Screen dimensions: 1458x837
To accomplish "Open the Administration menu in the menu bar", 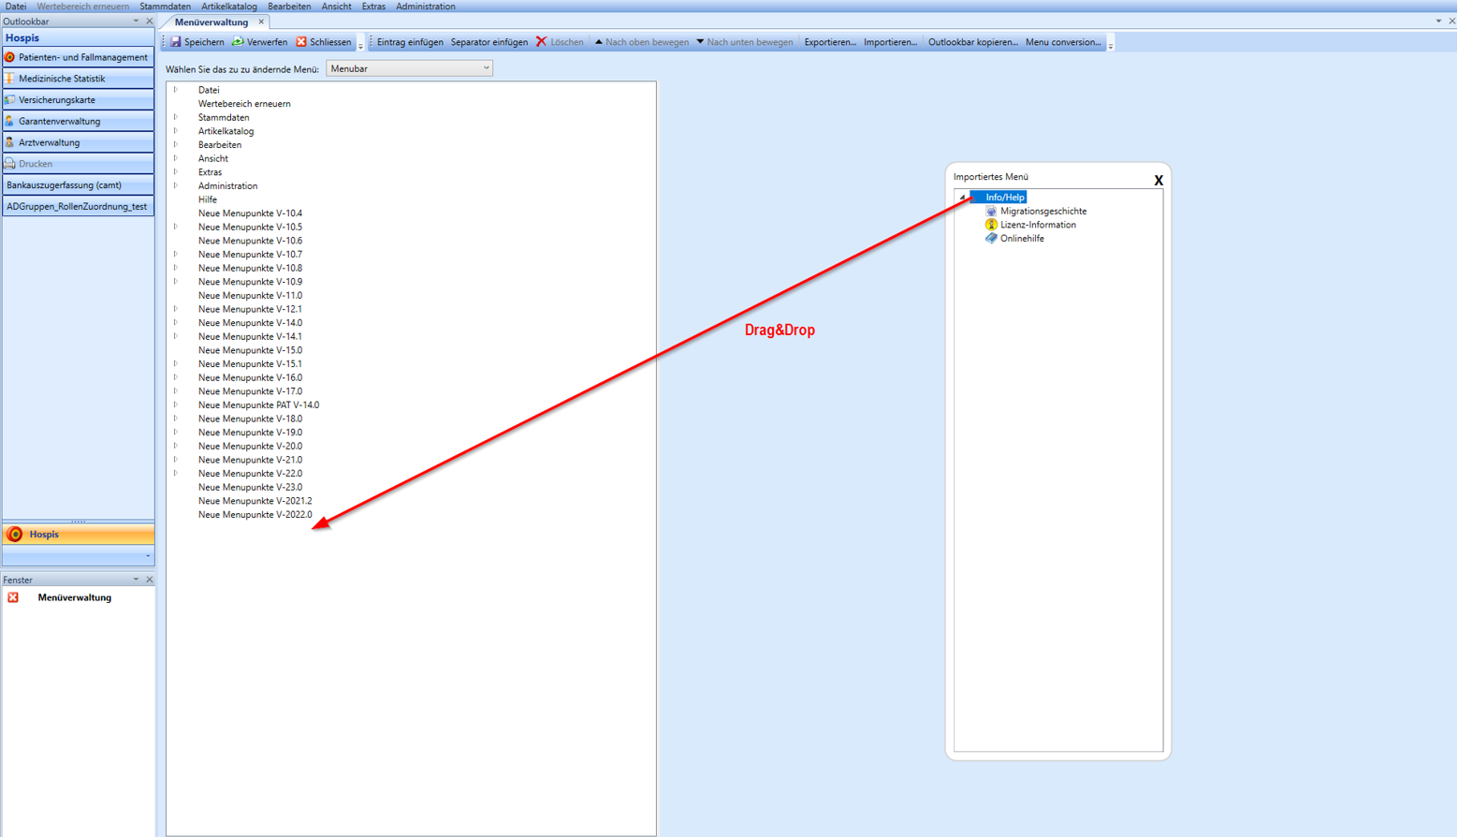I will click(x=426, y=7).
